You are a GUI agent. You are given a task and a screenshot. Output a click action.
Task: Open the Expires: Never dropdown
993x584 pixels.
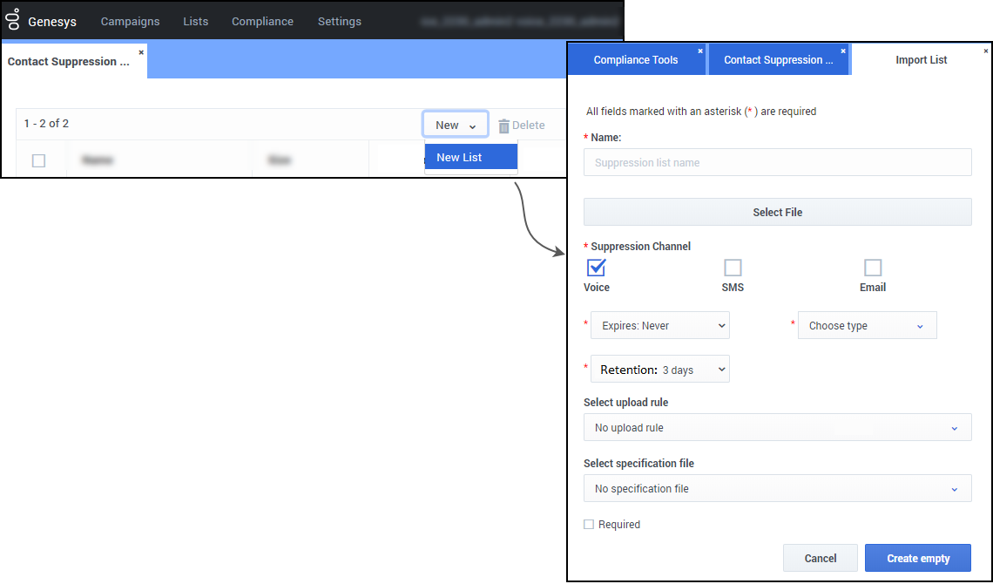click(660, 325)
